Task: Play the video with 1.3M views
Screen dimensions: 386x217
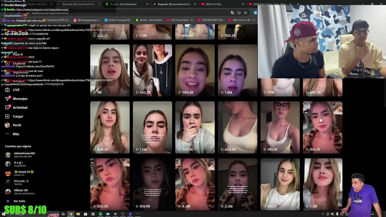Action: tap(322, 184)
